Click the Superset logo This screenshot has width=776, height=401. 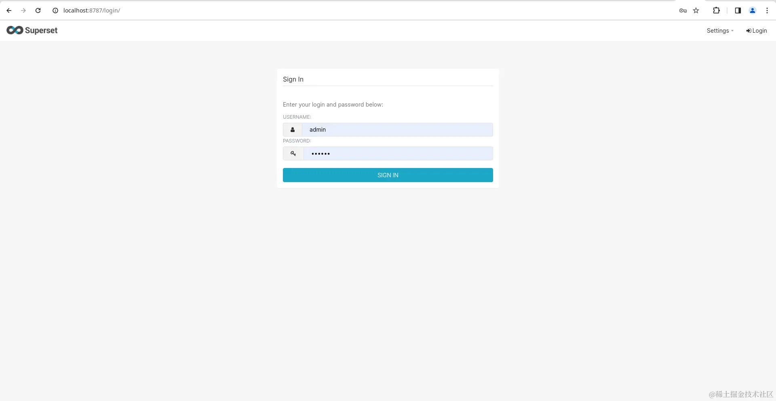[x=32, y=30]
